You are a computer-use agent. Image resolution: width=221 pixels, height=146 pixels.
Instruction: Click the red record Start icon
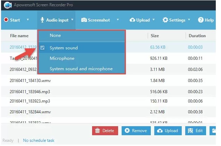6,20
